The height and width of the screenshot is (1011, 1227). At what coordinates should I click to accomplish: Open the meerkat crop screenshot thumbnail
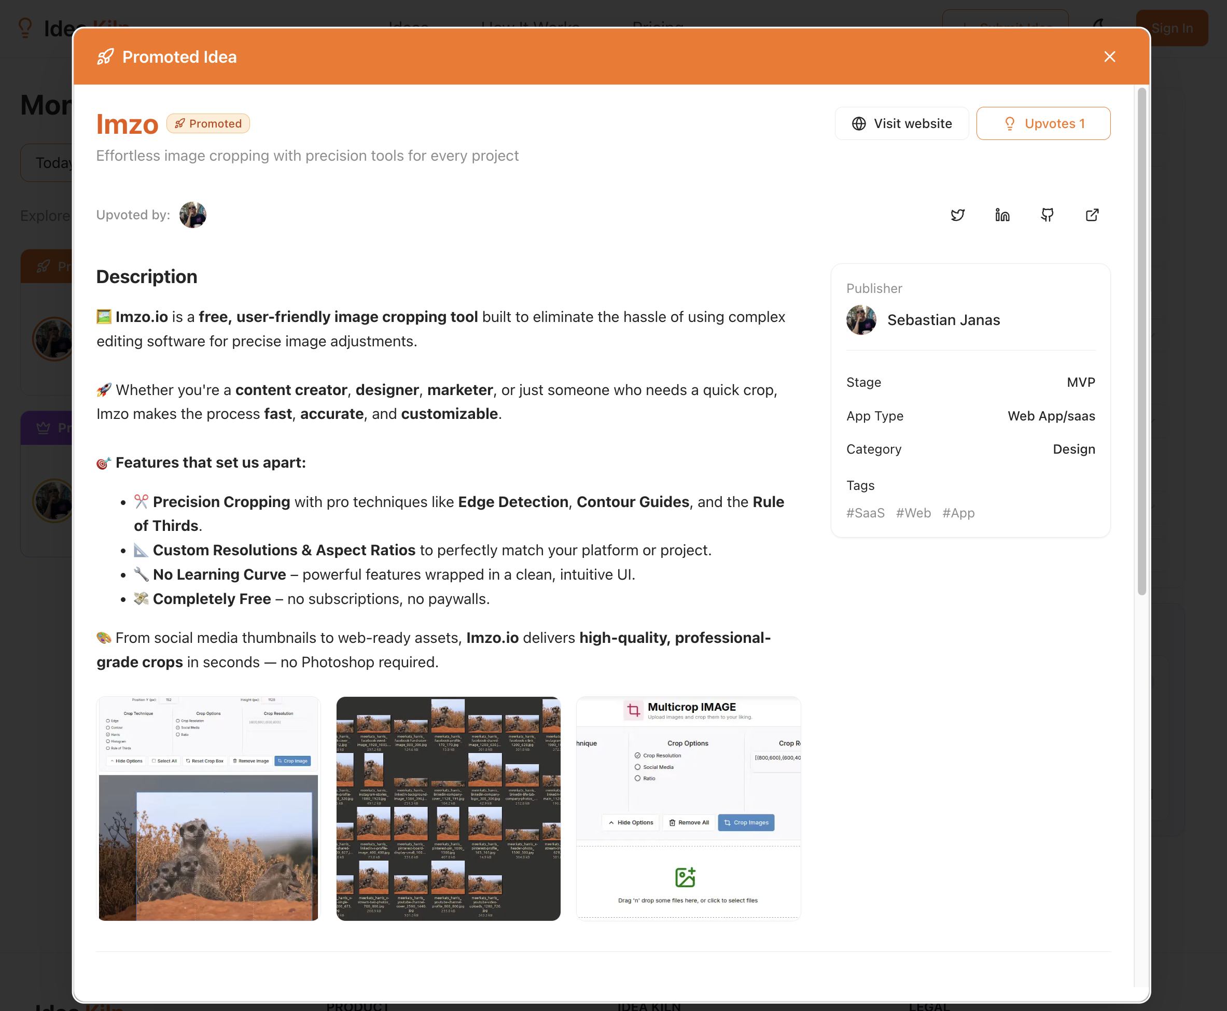coord(208,808)
